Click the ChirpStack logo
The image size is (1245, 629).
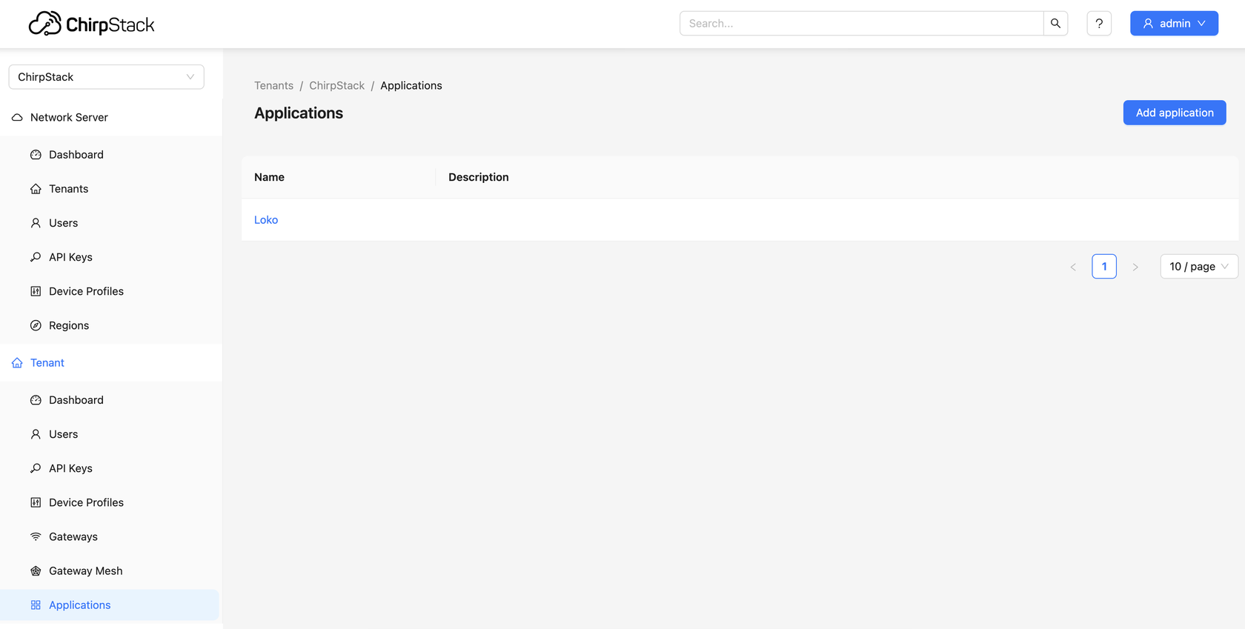pyautogui.click(x=91, y=24)
